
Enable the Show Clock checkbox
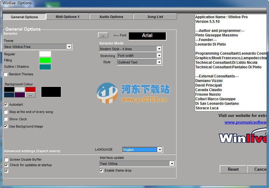[x=6, y=119]
